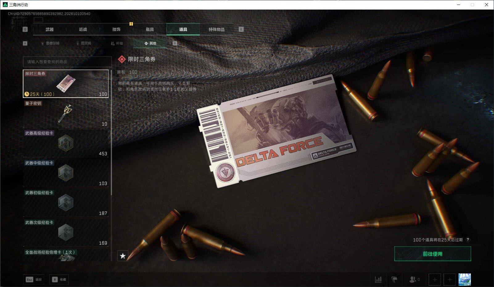Screen dimensions: 494x287
Task: Select the 曼德尔砖 sub-category filter
Action: coord(50,43)
